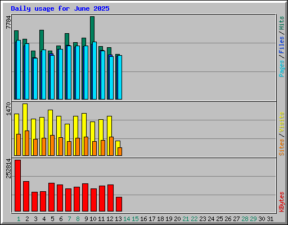The image size is (288, 225).
Task: Select day 31 on the x-axis
Action: 270,219
